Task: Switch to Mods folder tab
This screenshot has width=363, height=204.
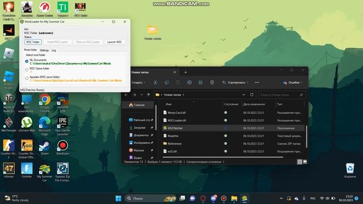Action: [x=30, y=50]
